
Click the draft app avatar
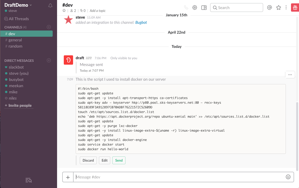(x=68, y=60)
